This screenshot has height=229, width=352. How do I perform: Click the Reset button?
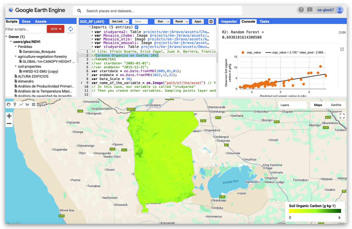tap(179, 22)
